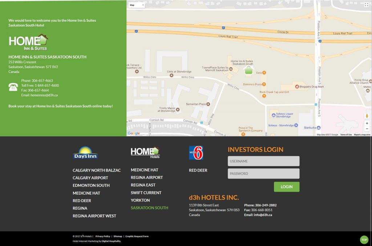Open Yorkton link
372x246 pixels.
140,200
